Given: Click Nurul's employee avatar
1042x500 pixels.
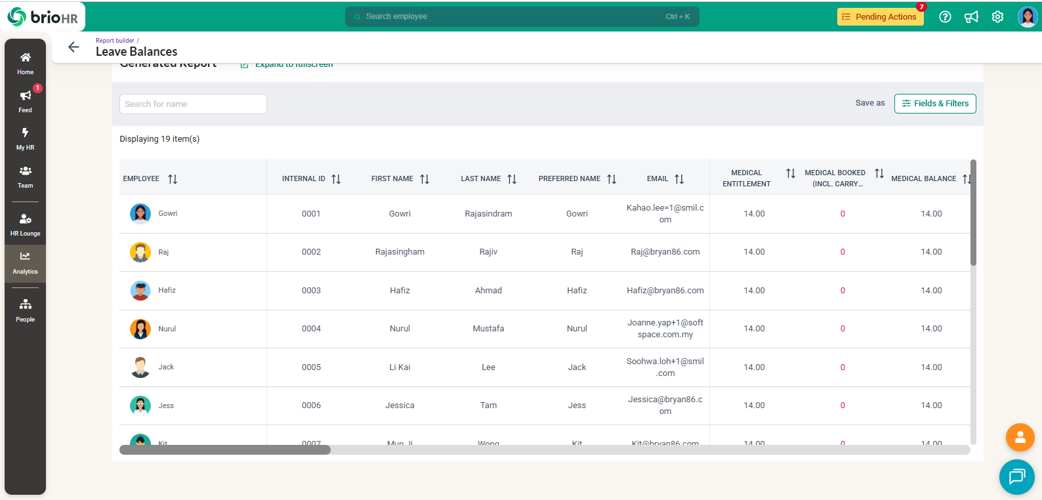Looking at the screenshot, I should [140, 329].
